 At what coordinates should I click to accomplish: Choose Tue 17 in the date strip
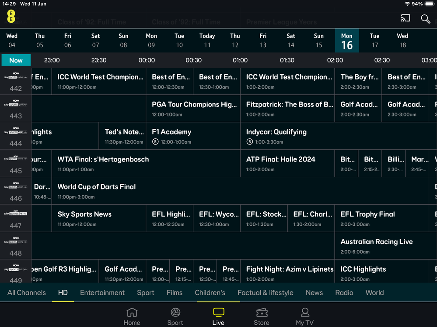pos(374,40)
